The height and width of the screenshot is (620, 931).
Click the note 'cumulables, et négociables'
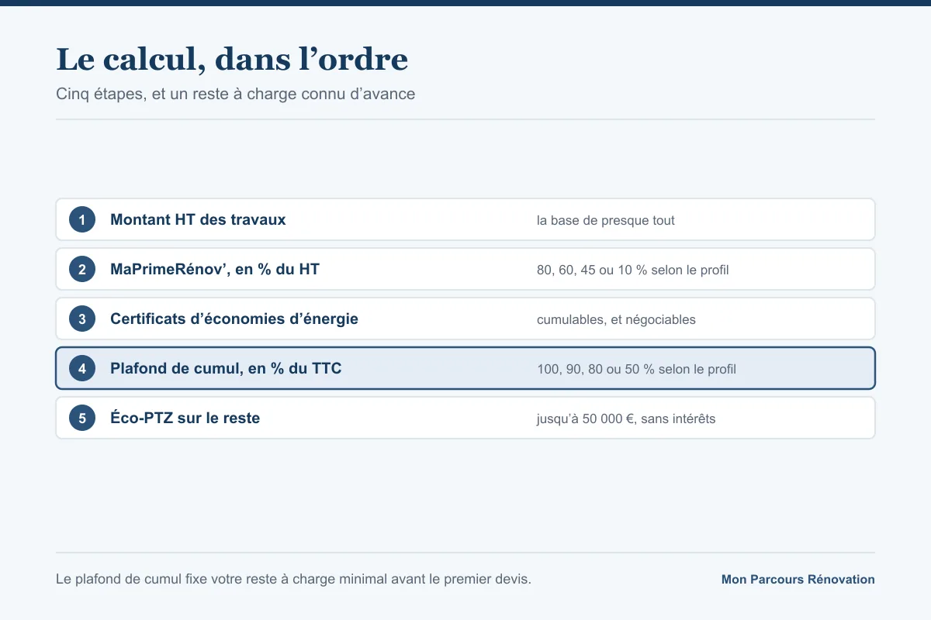pos(616,320)
